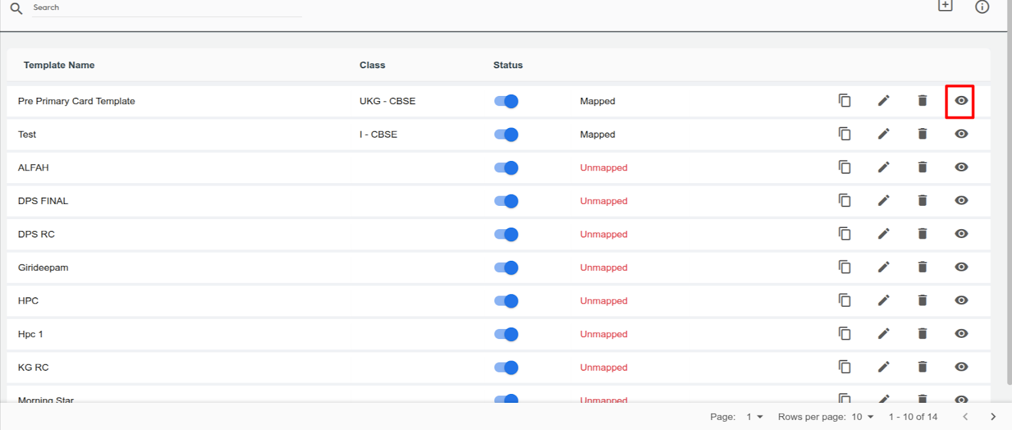Delete the HPC template
Image resolution: width=1012 pixels, height=430 pixels.
pyautogui.click(x=922, y=301)
